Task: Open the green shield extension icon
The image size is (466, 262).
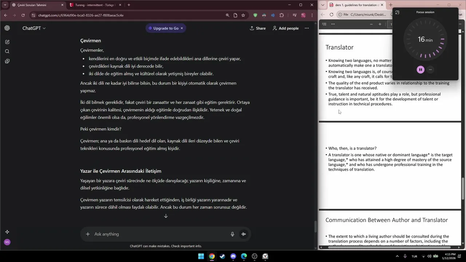Action: tap(255, 15)
